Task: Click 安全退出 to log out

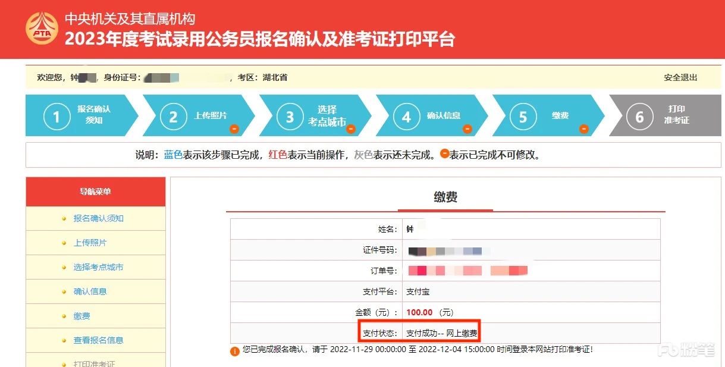Action: 680,77
